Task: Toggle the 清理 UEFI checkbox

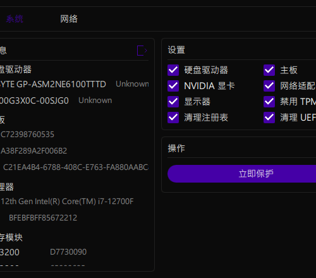Action: tap(269, 118)
